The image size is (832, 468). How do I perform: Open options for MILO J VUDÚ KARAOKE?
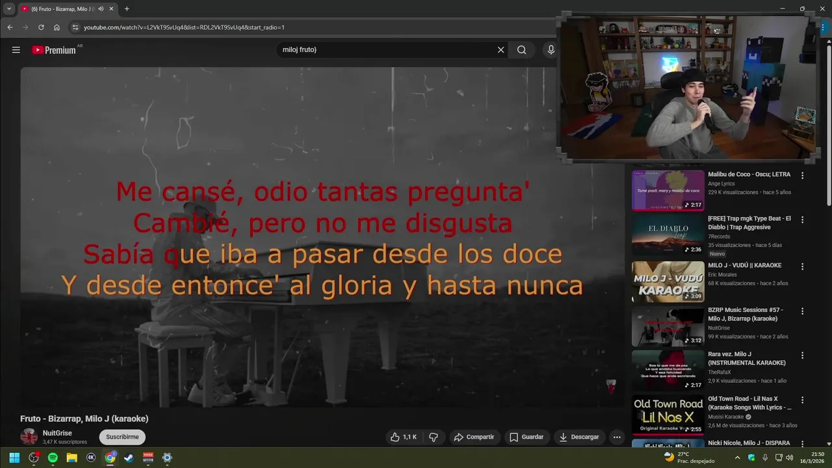[802, 266]
